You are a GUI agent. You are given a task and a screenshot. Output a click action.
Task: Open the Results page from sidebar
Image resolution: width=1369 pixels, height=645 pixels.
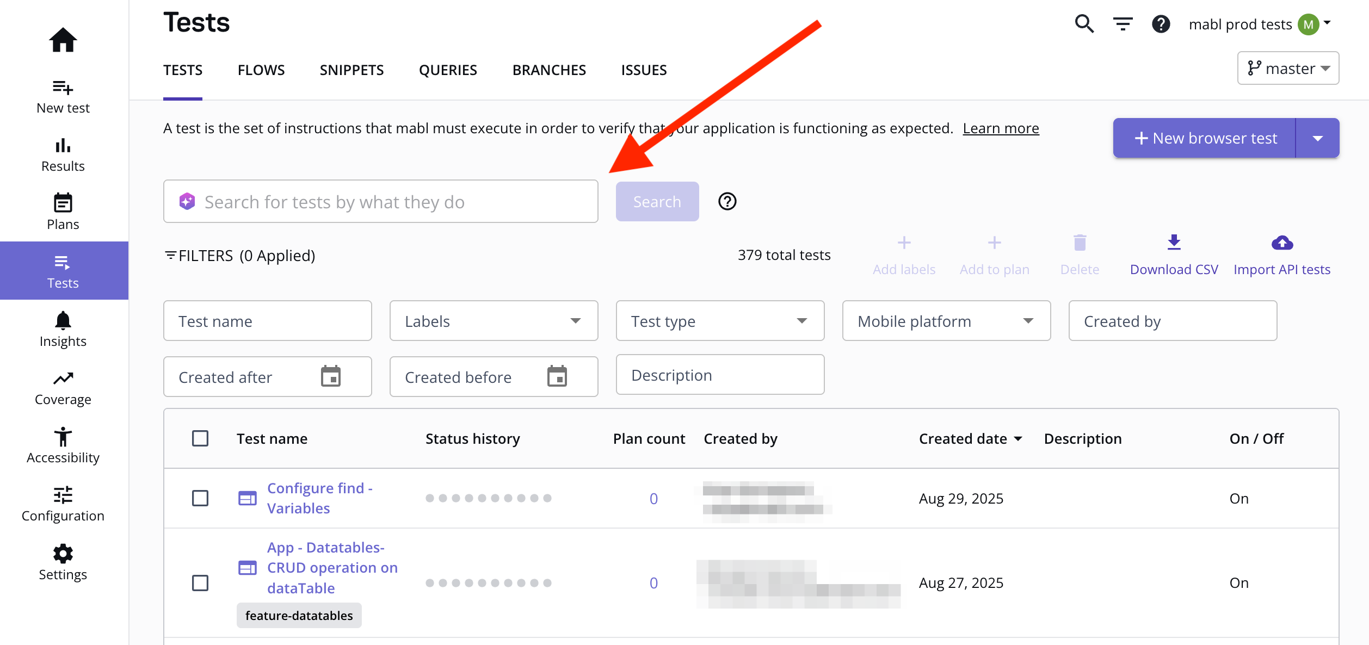[63, 154]
